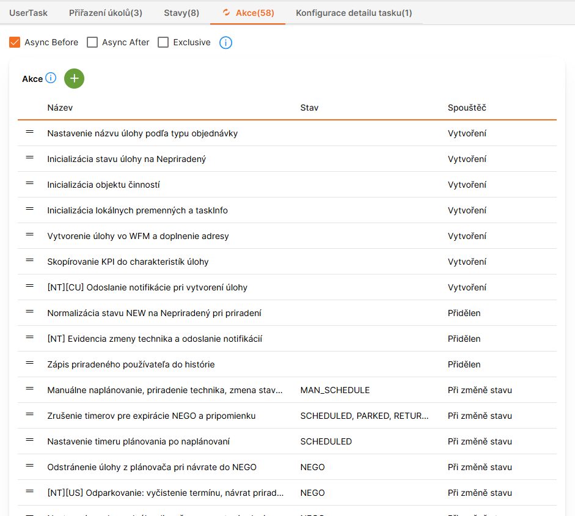Switch to the UserTask tab
The image size is (575, 516).
[28, 13]
